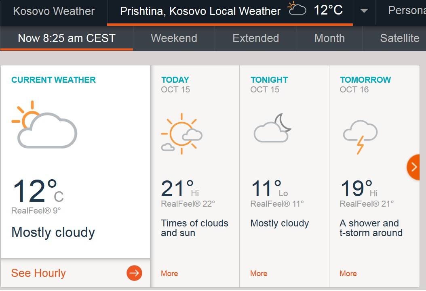Open the Month forecast tab

pyautogui.click(x=329, y=38)
